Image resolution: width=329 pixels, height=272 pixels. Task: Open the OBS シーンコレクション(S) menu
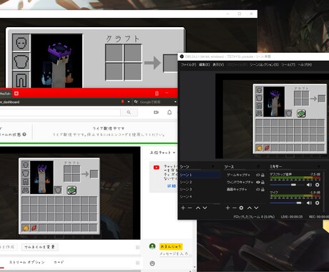(x=264, y=64)
